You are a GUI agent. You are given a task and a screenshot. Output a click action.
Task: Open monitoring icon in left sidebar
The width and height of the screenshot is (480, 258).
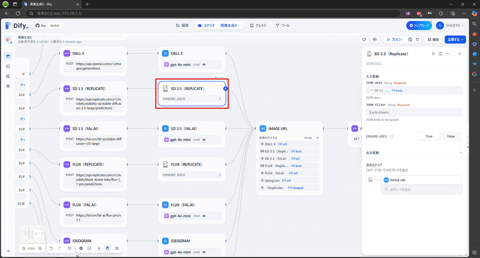pos(8,86)
